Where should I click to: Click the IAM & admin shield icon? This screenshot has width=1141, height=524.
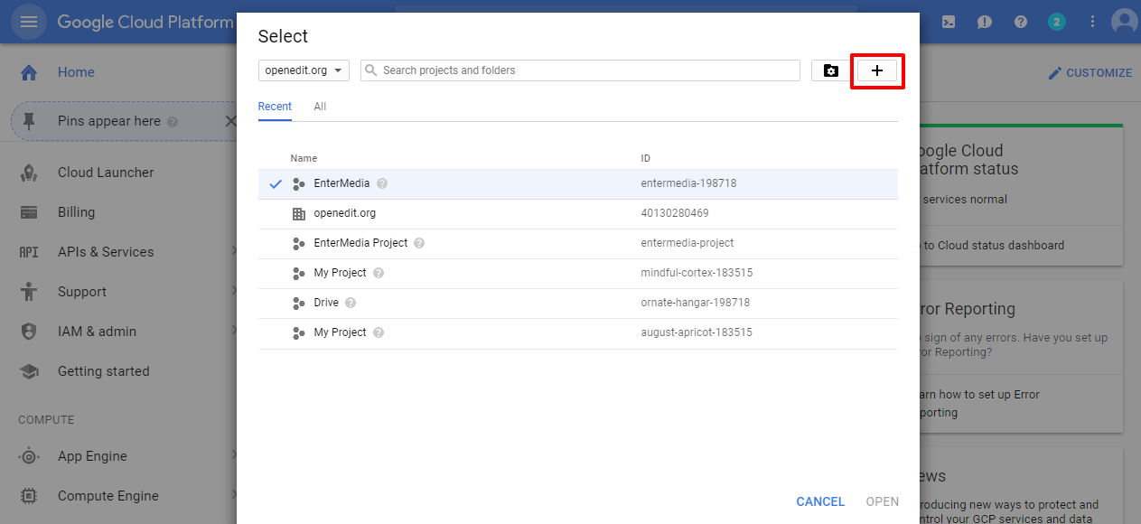[29, 332]
